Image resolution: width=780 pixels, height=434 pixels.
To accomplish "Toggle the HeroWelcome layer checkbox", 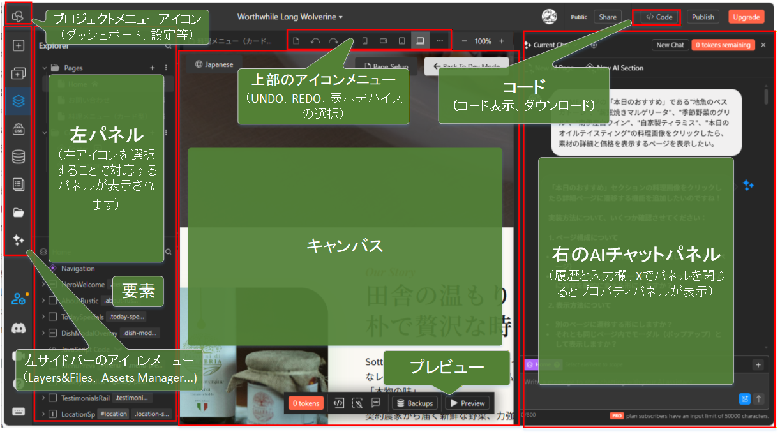I will 54,285.
